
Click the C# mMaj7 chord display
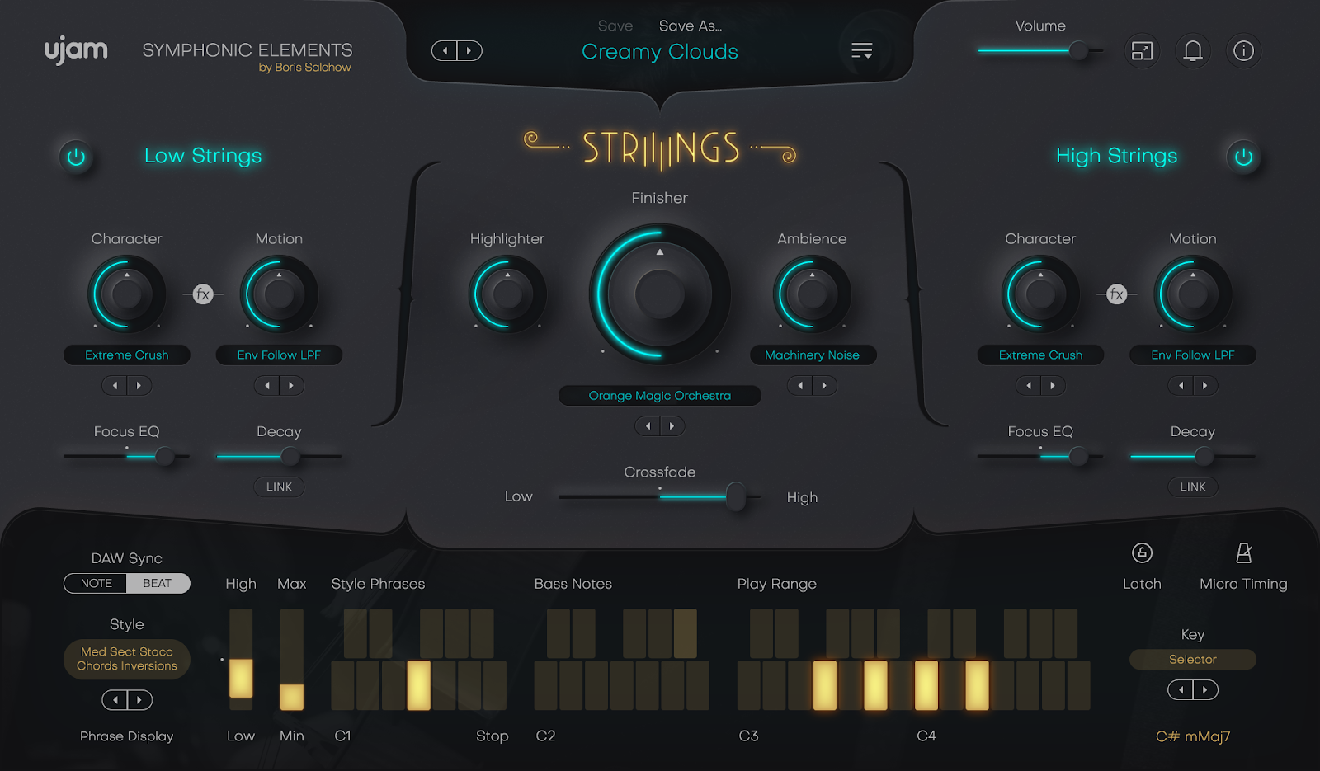1193,736
